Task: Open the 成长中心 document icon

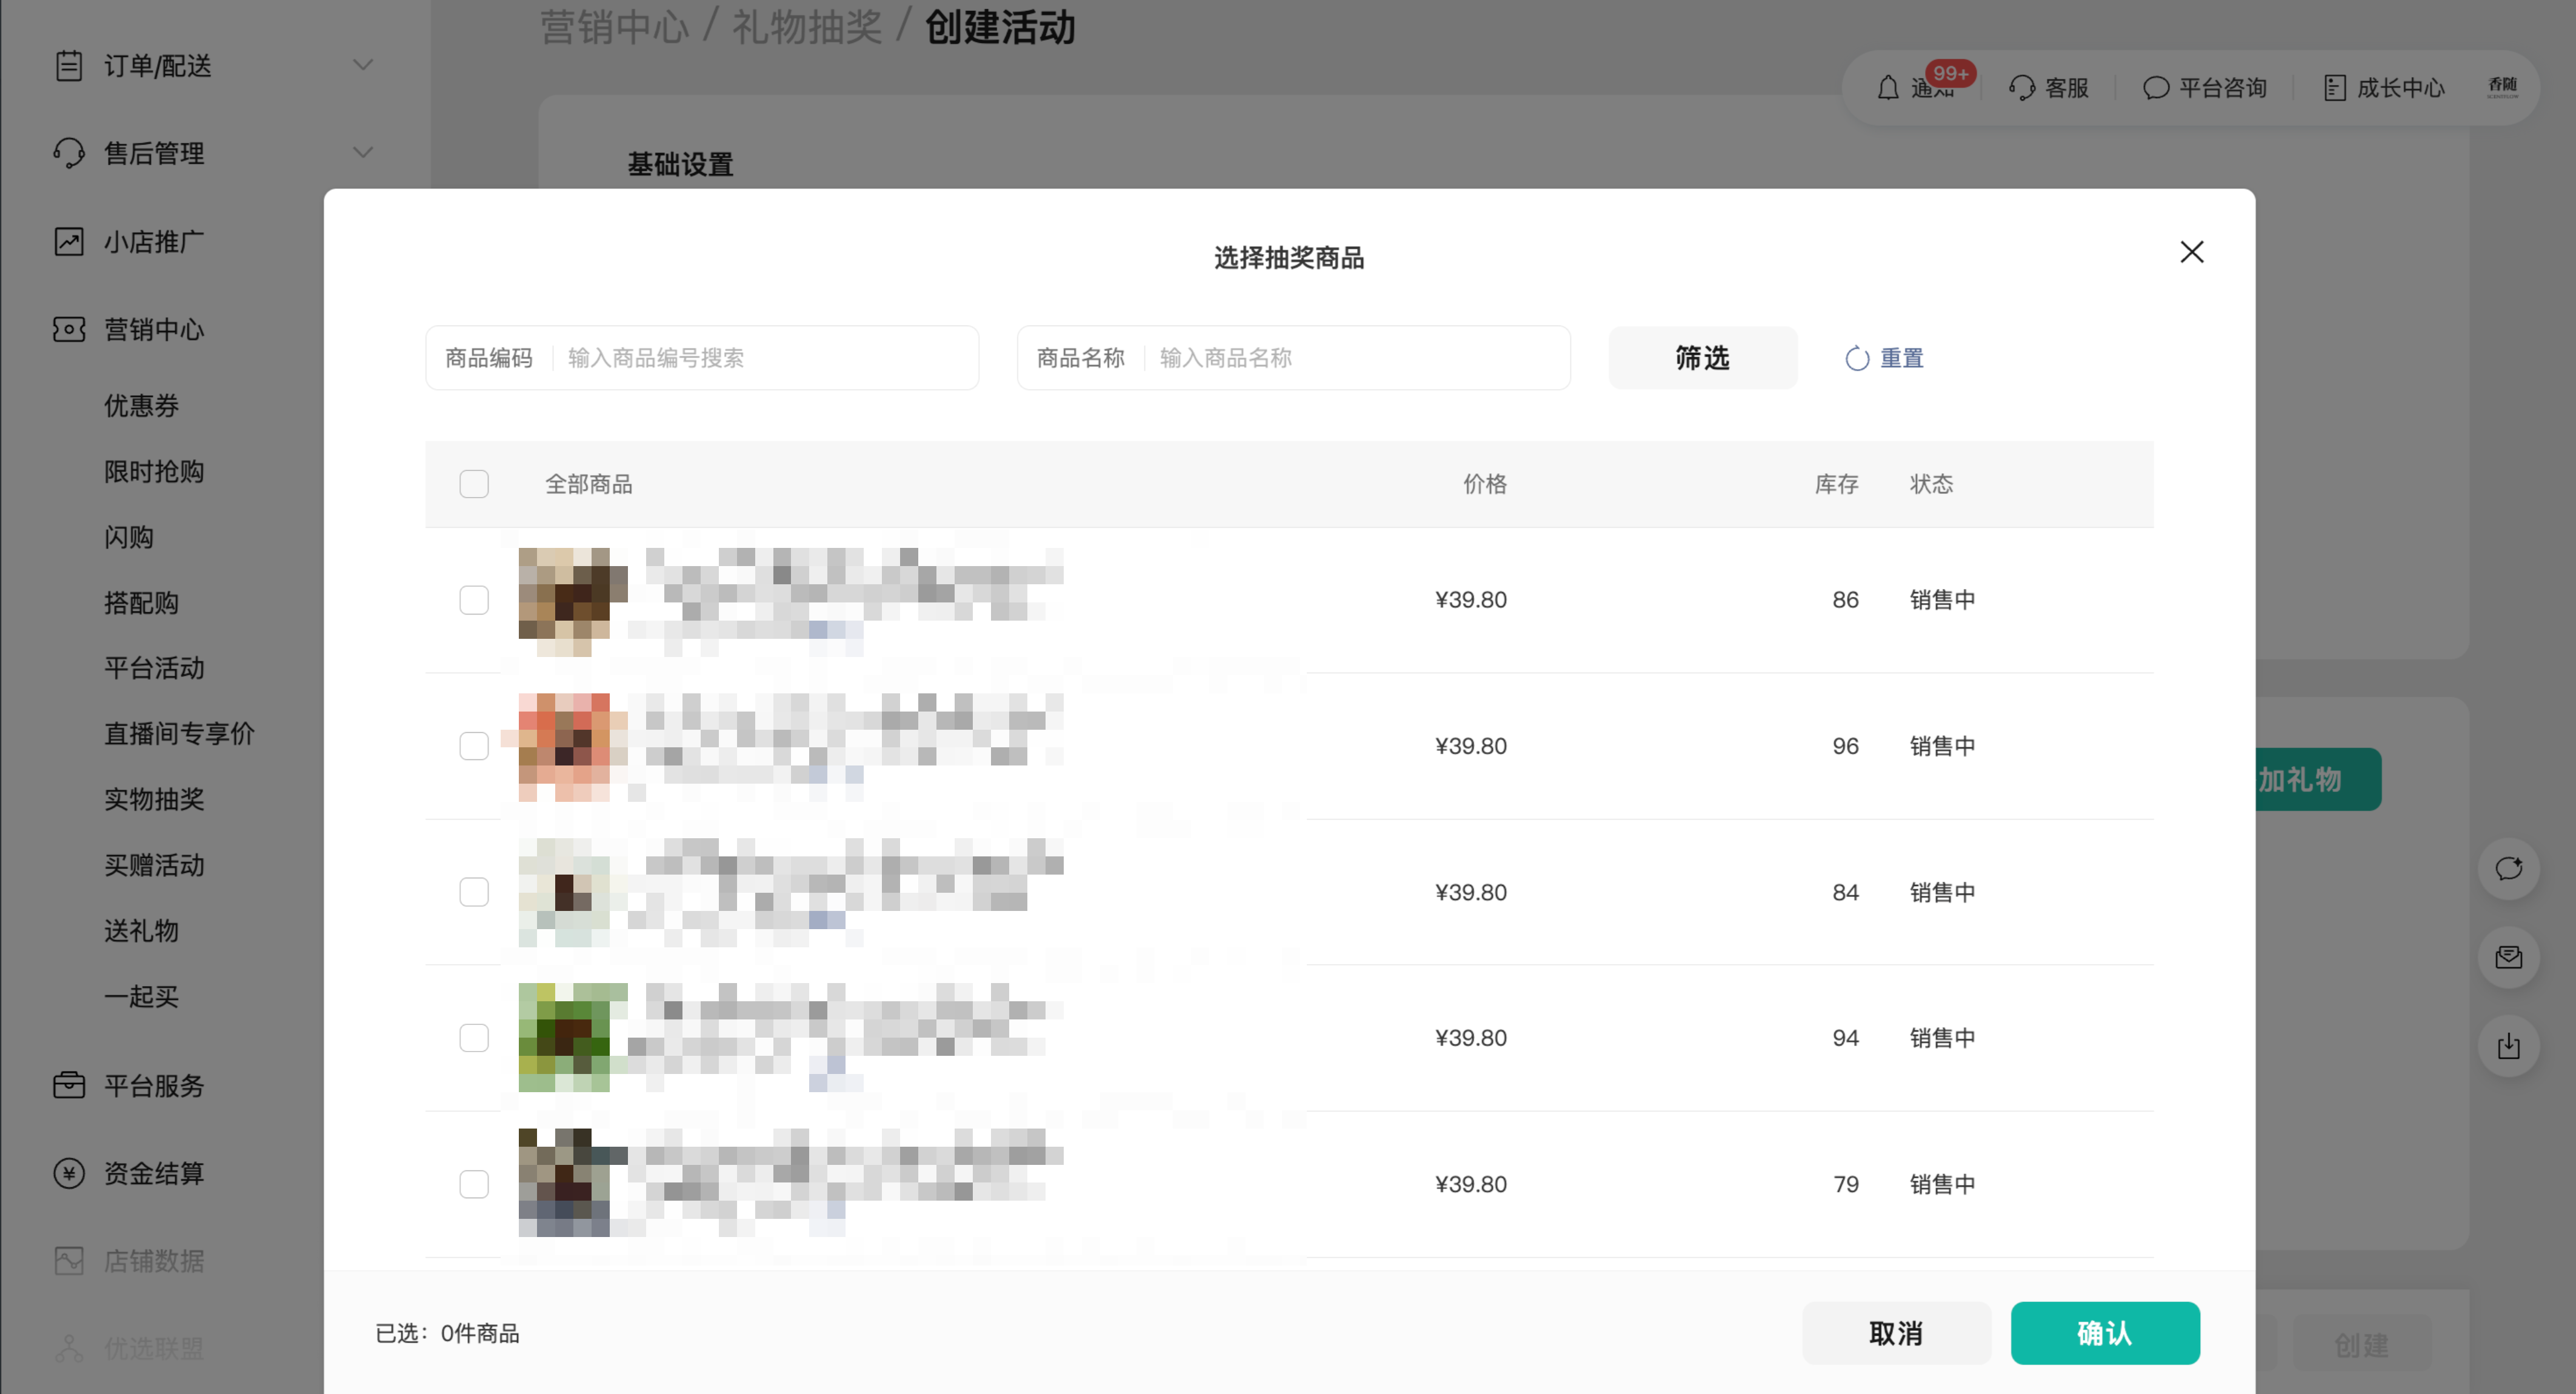Action: tap(2334, 88)
